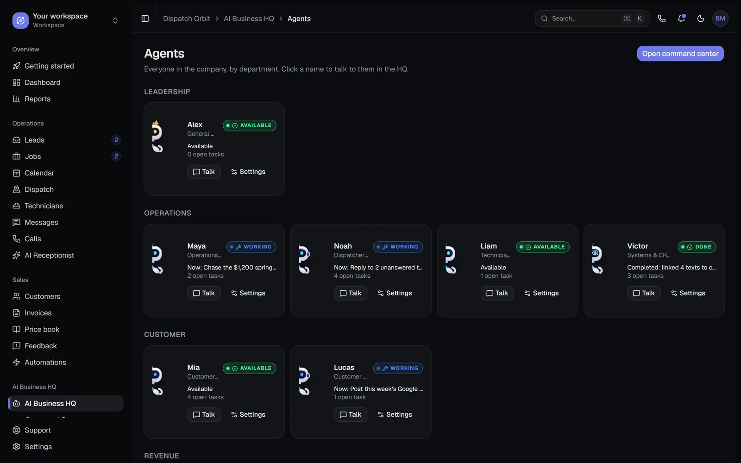Click the AI Business HQ robot icon
This screenshot has height=463, width=741.
[x=17, y=403]
